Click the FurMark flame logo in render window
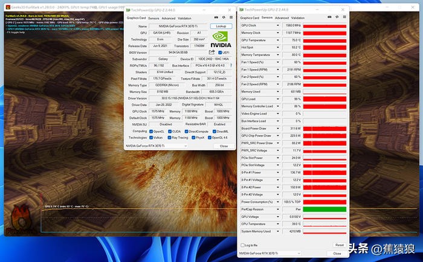 tap(20, 220)
